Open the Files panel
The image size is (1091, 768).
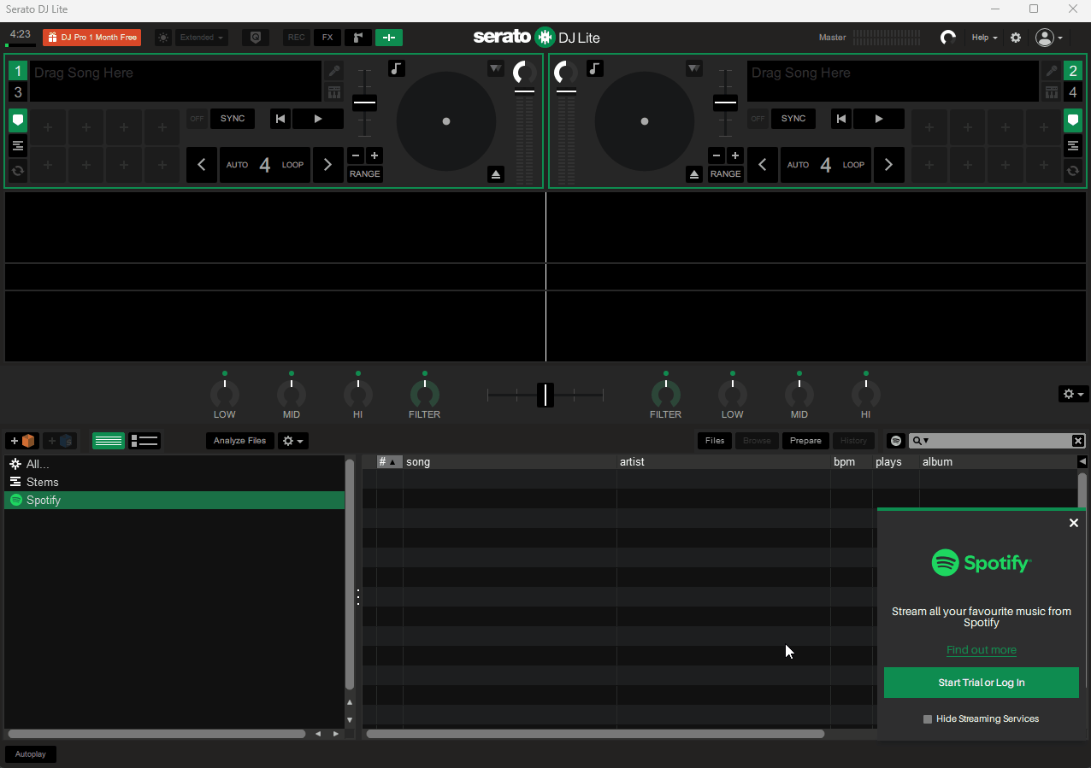click(714, 441)
